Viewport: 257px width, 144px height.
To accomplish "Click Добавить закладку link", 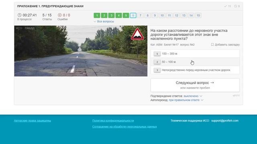I will tap(227, 44).
